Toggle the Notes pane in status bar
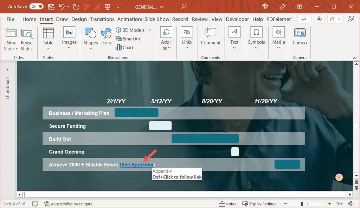This screenshot has height=208, width=360. click(x=228, y=203)
